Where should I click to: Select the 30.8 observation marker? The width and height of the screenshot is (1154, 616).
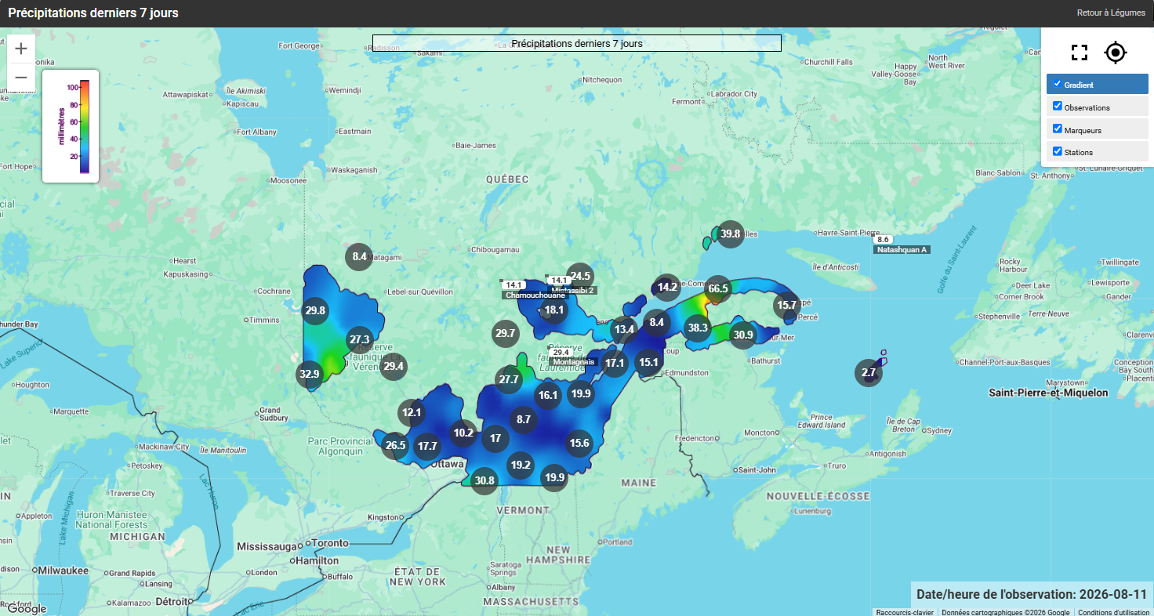(484, 480)
